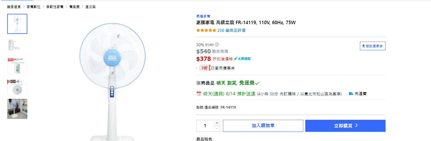Click the download icon in the coupon button

(364, 46)
